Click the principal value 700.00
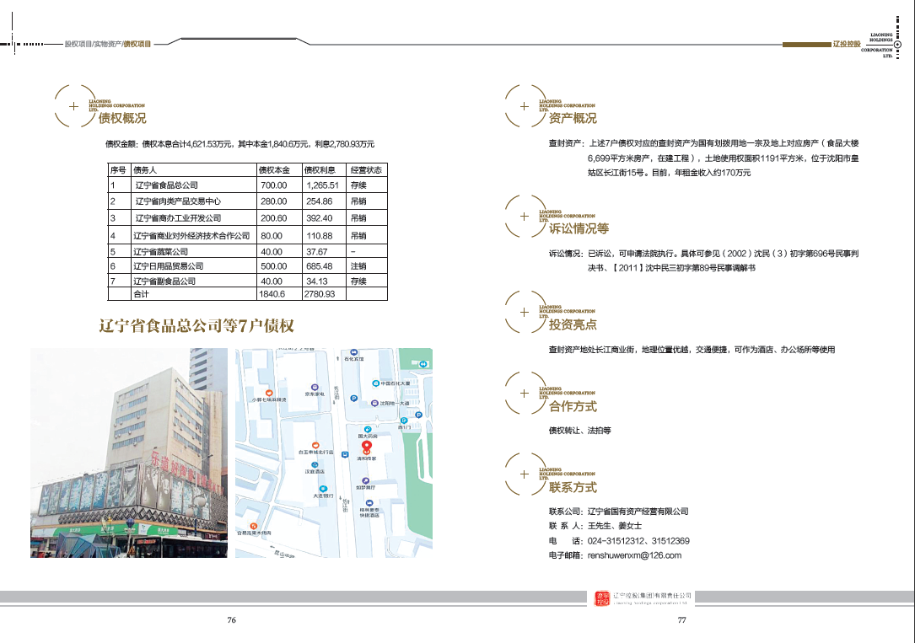The image size is (915, 643). [x=274, y=185]
